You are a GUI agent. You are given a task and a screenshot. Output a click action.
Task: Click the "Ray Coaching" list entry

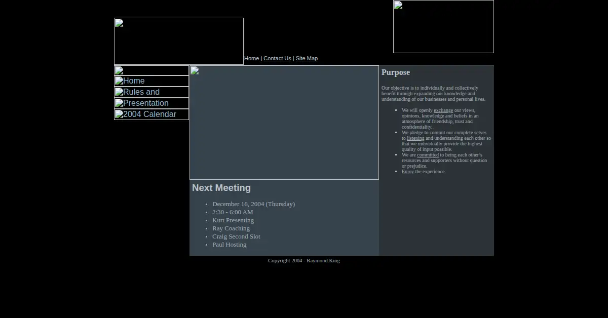(231, 228)
